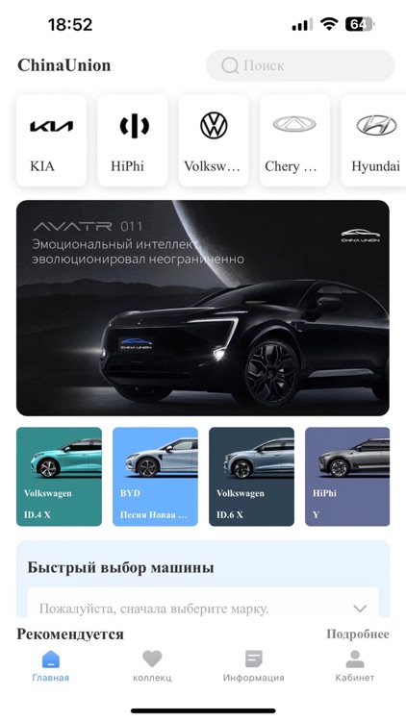Open the BYD Песня Новая card
406x721 pixels.
[155, 477]
